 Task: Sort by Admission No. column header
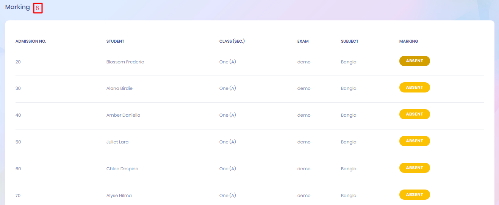click(x=31, y=41)
